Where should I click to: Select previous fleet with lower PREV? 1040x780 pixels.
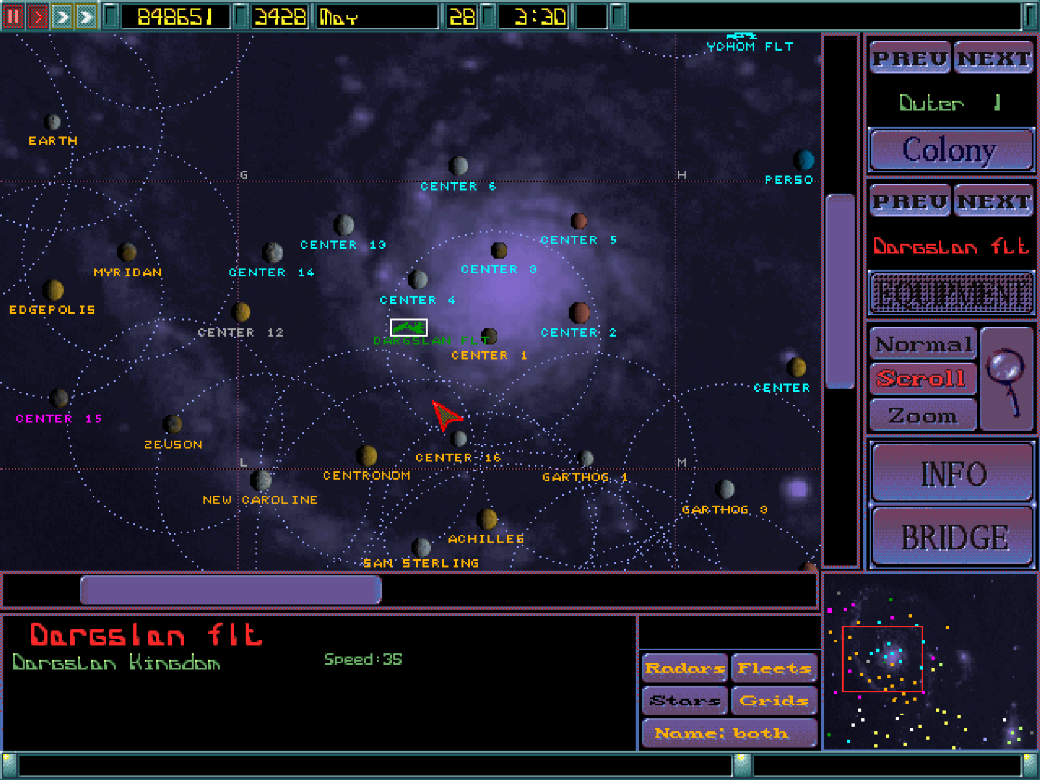pyautogui.click(x=910, y=201)
